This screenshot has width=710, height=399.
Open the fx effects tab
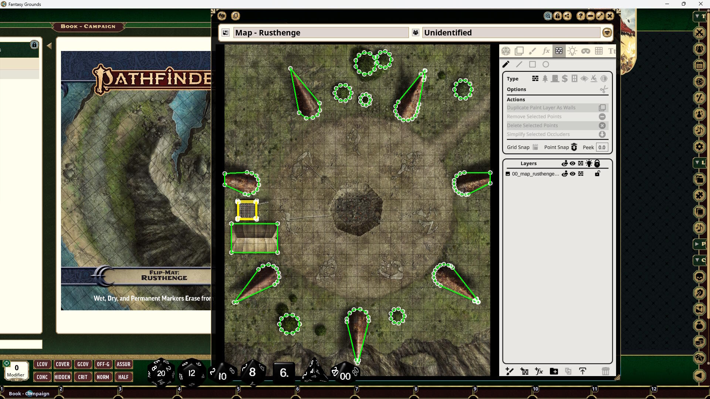pyautogui.click(x=546, y=51)
